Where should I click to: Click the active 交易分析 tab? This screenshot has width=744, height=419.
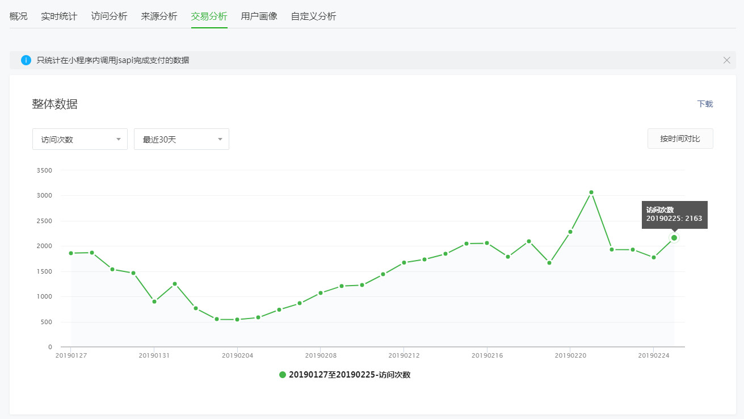tap(209, 16)
